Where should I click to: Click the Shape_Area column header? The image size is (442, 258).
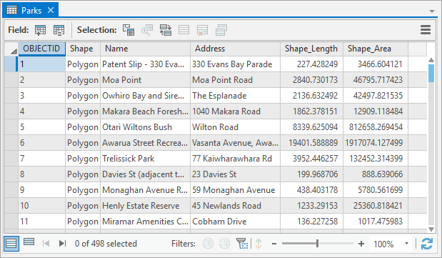(376, 49)
